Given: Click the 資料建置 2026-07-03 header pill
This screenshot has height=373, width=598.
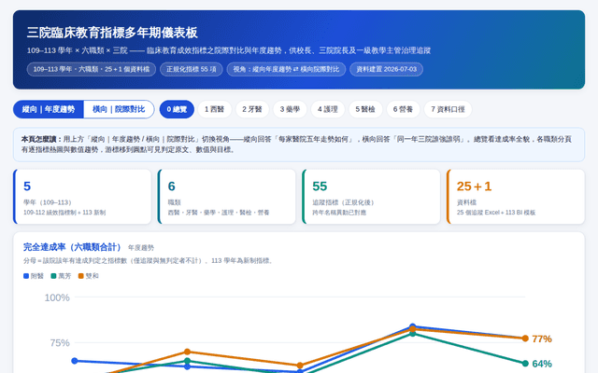Looking at the screenshot, I should [x=386, y=69].
